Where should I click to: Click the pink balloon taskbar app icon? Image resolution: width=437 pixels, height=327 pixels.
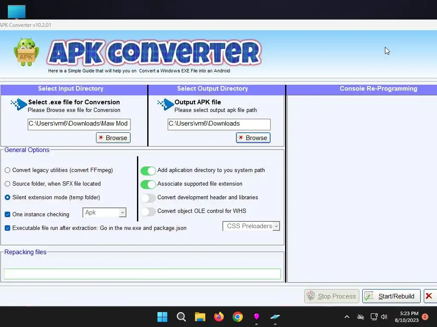256,317
